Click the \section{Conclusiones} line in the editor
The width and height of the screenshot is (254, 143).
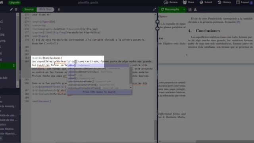[x=47, y=58]
